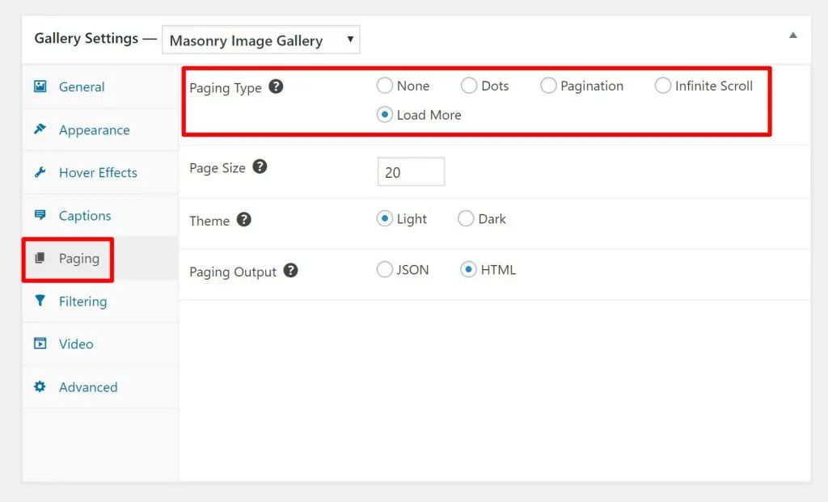The width and height of the screenshot is (828, 502).
Task: Click the Captions speech bubble icon
Action: 40,215
